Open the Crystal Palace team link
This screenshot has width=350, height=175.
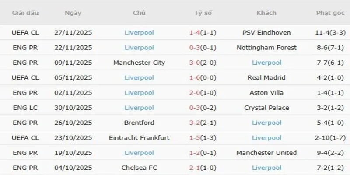[x=266, y=108]
